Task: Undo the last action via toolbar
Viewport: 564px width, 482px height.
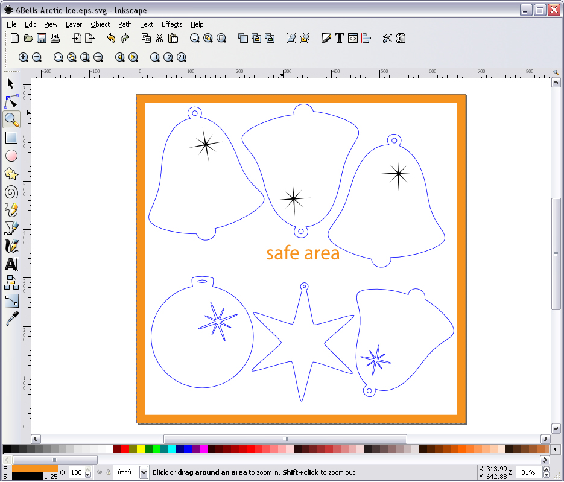Action: pyautogui.click(x=112, y=37)
